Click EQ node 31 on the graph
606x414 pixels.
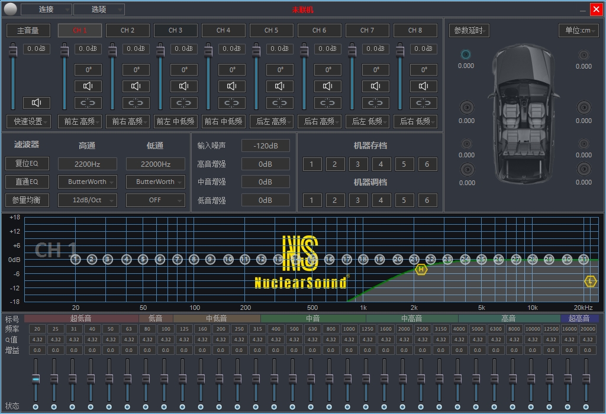[583, 260]
